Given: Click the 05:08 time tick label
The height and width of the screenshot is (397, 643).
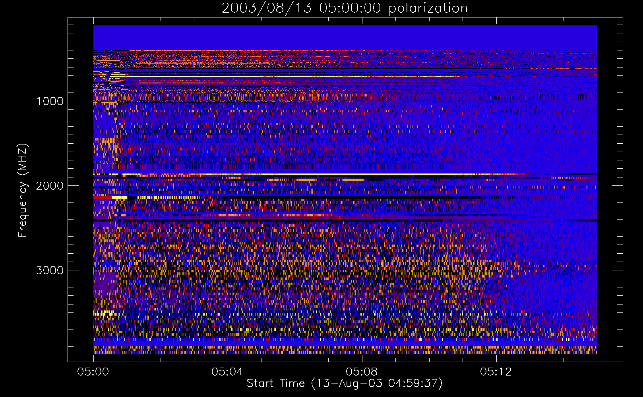Looking at the screenshot, I should 362,372.
